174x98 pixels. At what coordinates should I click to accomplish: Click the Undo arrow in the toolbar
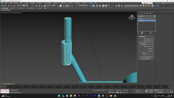click(x=2, y=6)
